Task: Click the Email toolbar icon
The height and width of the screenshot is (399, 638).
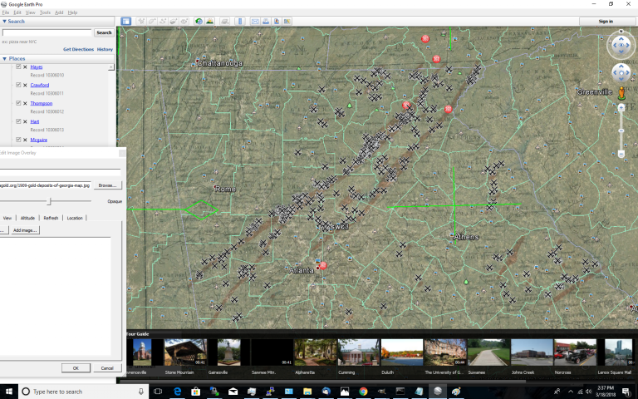Action: coord(255,21)
